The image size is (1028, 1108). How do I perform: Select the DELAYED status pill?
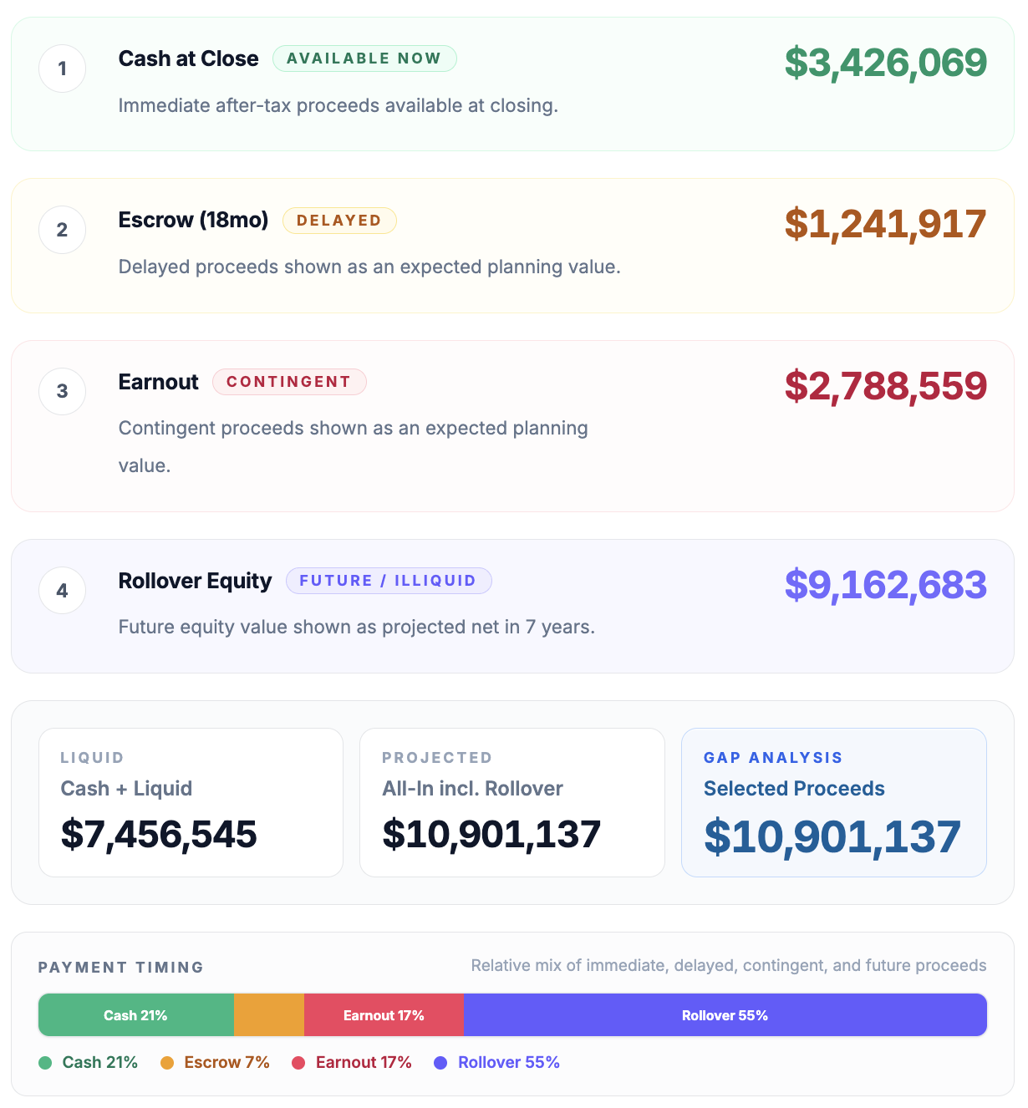[338, 221]
